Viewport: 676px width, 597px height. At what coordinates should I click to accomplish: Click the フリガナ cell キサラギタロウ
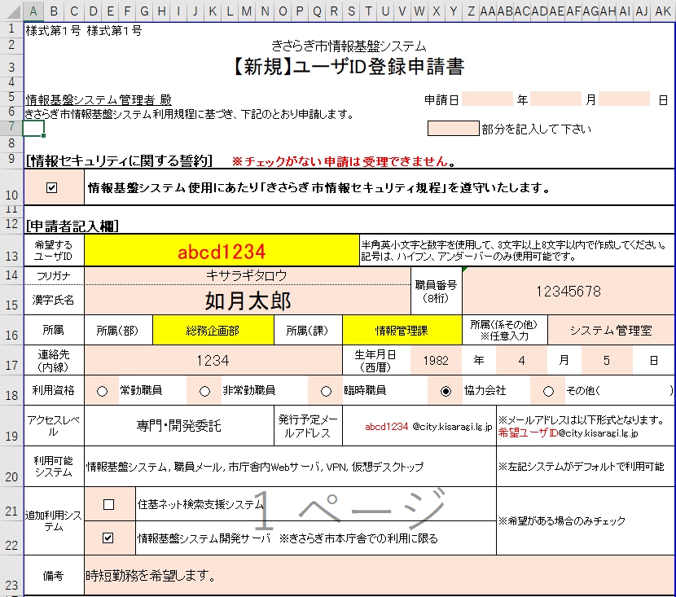[x=247, y=276]
